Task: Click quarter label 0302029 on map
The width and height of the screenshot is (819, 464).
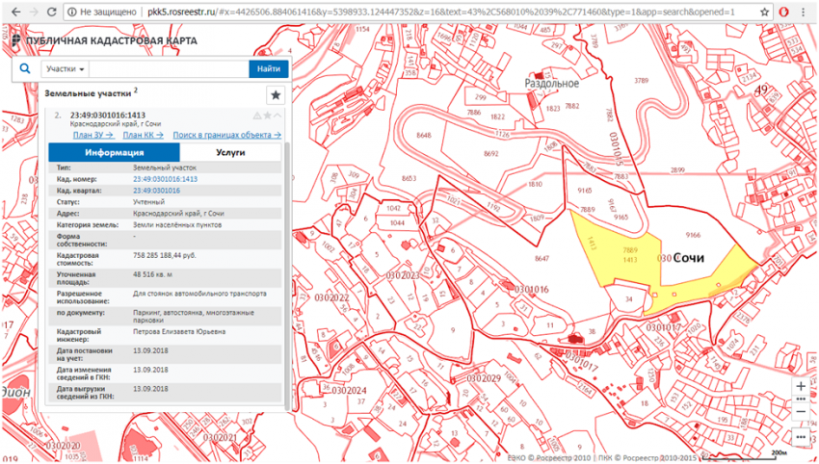Action: point(484,378)
